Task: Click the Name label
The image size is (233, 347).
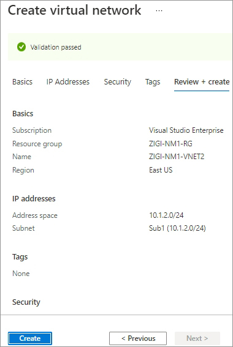Action: [21, 157]
